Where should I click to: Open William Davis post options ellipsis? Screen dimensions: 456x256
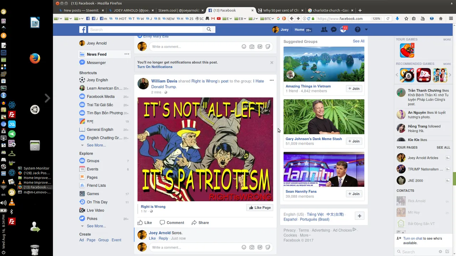(x=271, y=80)
